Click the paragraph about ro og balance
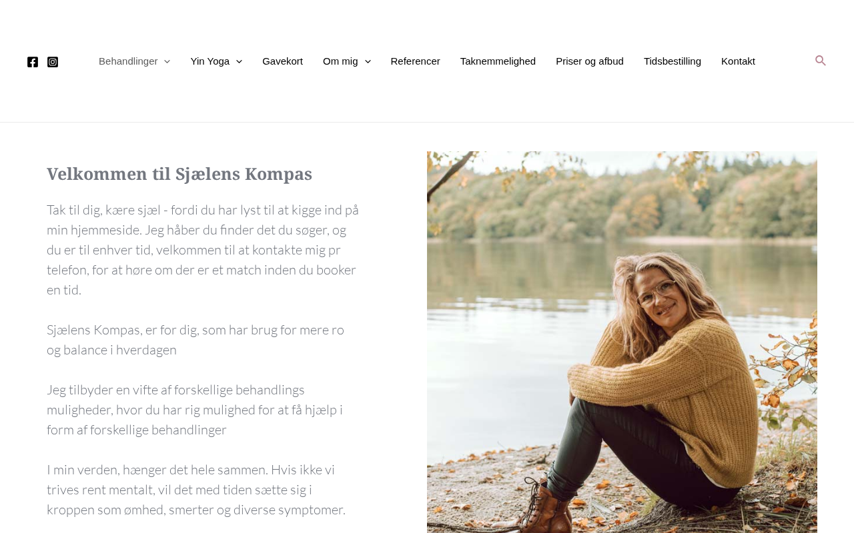This screenshot has height=533, width=854. click(195, 340)
